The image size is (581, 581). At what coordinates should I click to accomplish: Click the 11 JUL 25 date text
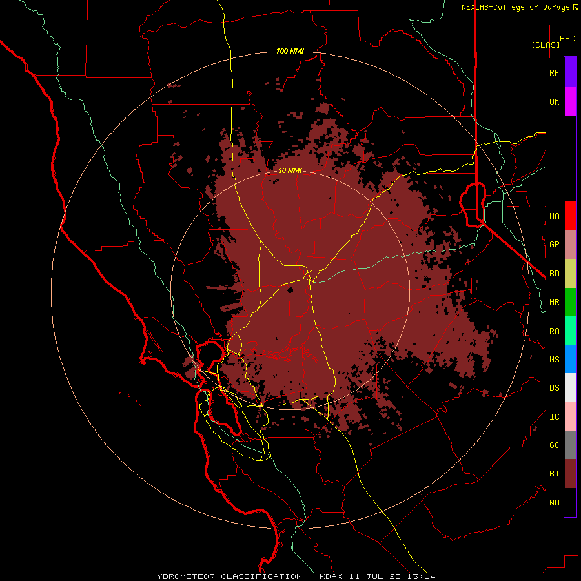pos(376,576)
